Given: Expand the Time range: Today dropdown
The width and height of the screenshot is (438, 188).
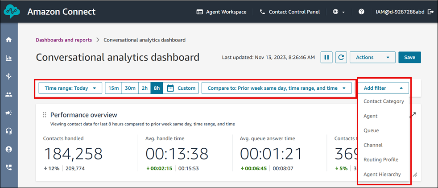Looking at the screenshot, I should point(70,88).
